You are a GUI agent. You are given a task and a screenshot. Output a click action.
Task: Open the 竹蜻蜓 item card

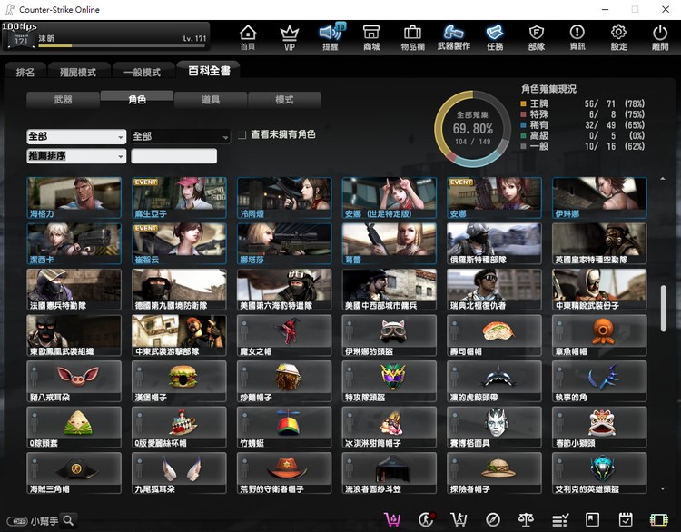[x=284, y=428]
